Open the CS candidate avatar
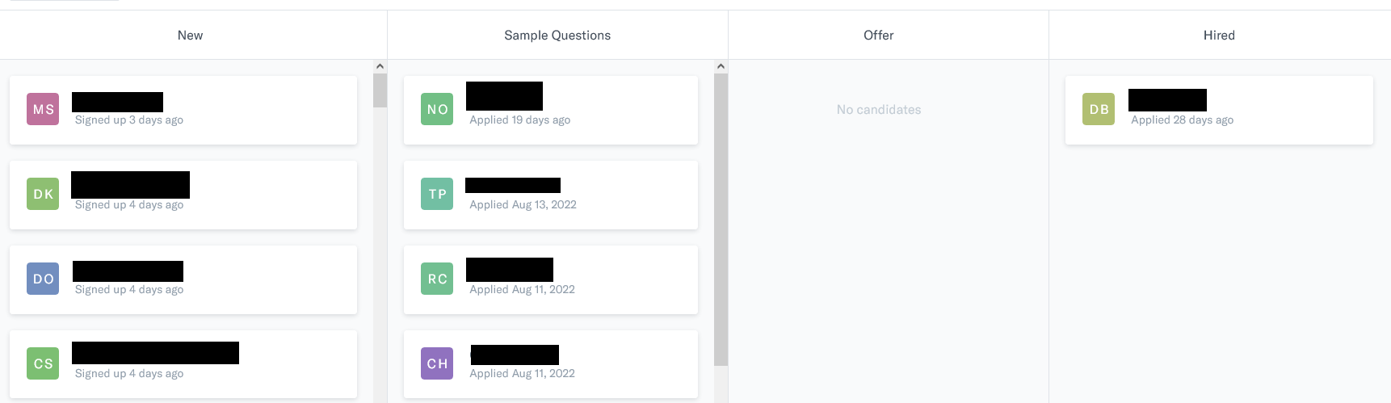Image resolution: width=1391 pixels, height=403 pixels. click(x=43, y=363)
